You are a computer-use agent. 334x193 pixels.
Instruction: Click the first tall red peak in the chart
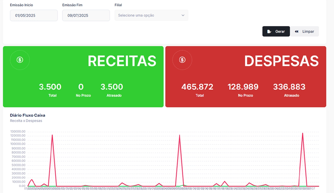[x=52, y=135]
